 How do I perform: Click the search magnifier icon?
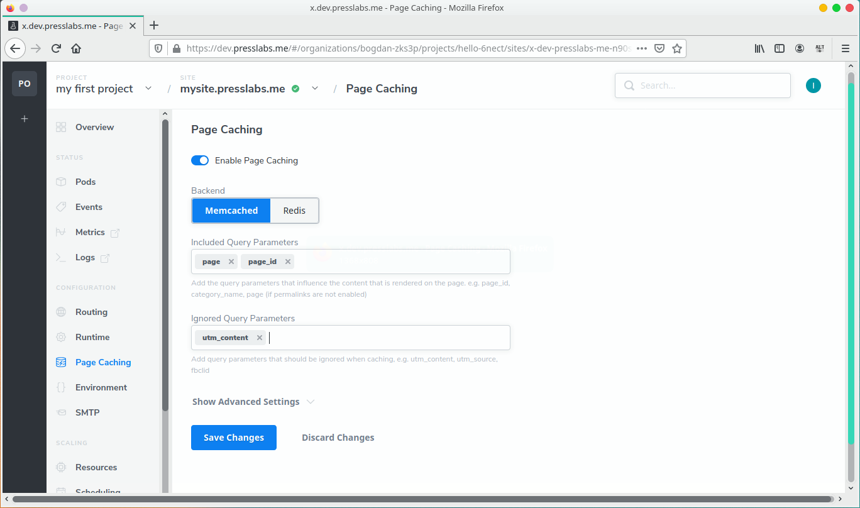(629, 86)
